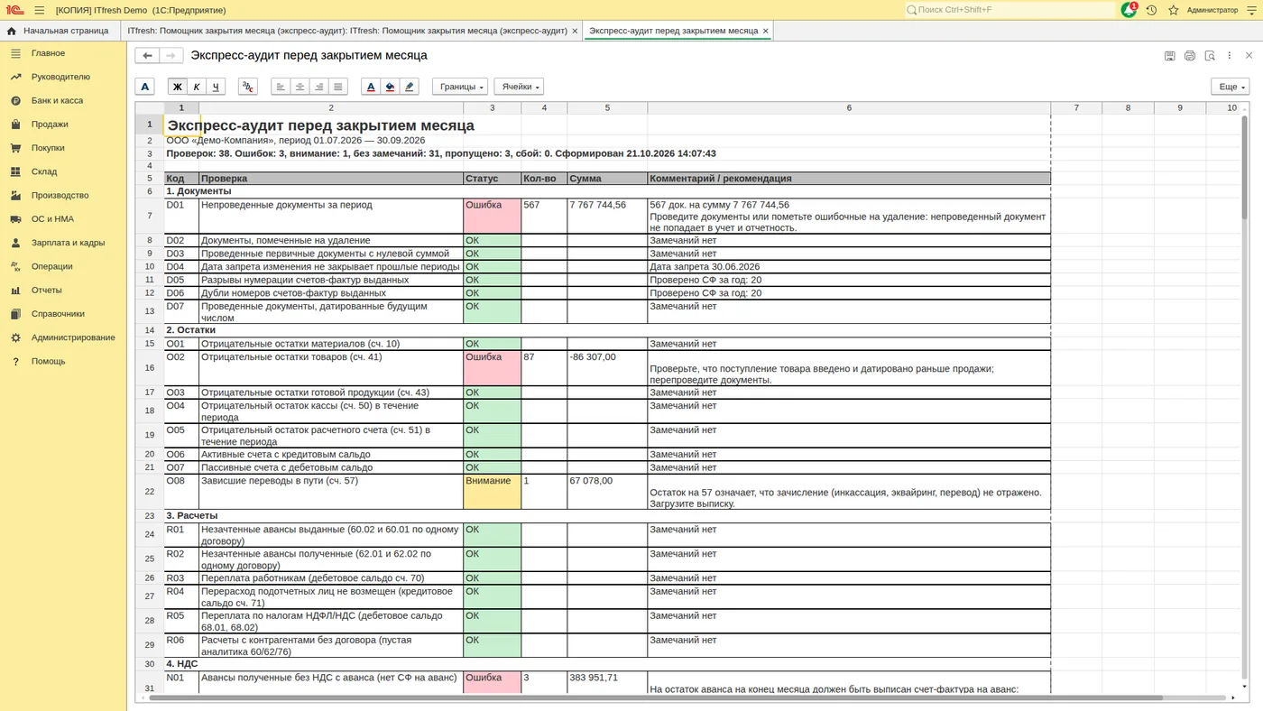Viewport: 1263px width, 711px height.
Task: Click the Поиск search field
Action: 1010,10
